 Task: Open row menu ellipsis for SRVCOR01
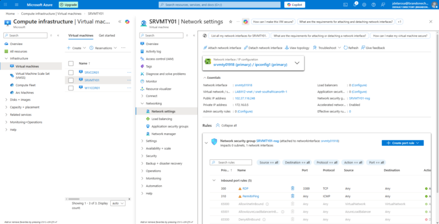[129, 73]
